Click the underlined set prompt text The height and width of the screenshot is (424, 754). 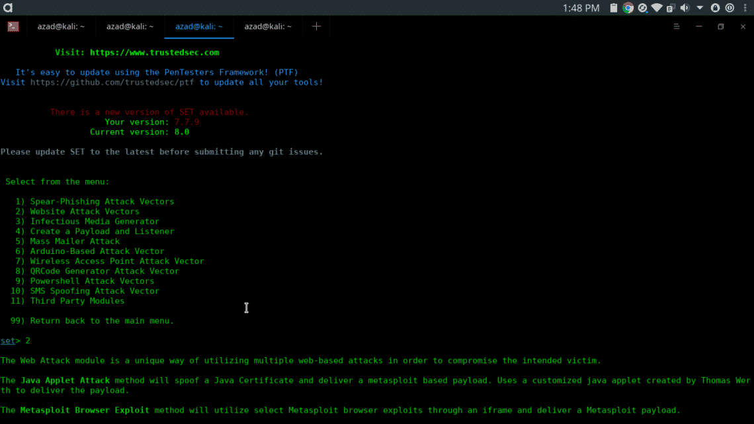click(7, 341)
